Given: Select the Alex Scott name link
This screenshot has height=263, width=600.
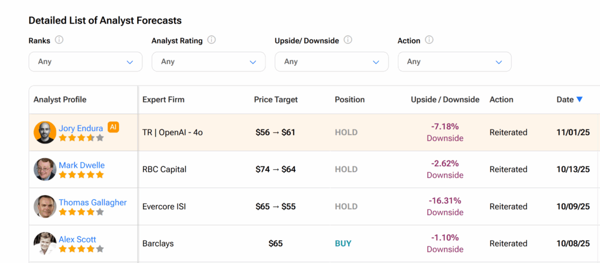Looking at the screenshot, I should tap(77, 239).
